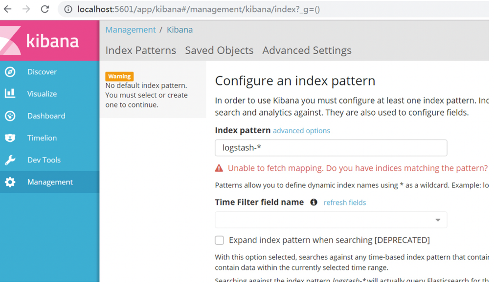Switch to Index Patterns tab
This screenshot has width=494, height=284.
click(141, 51)
